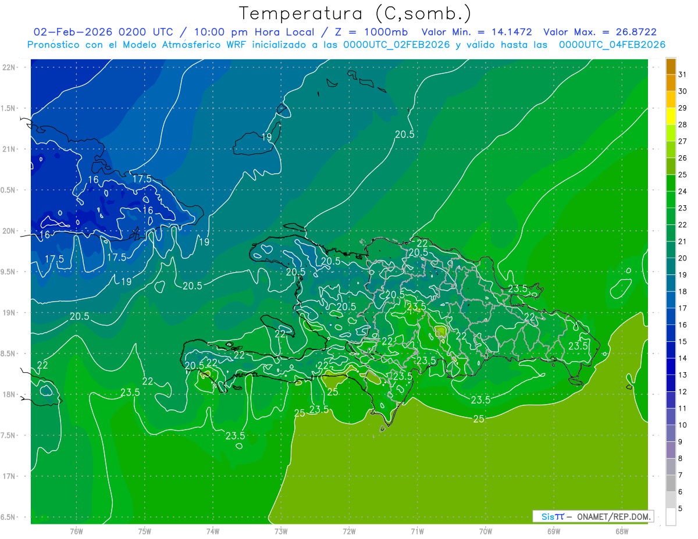The image size is (698, 539).
Task: Click valid-until time "0000UTC_04FEB2026"
Action: pos(612,45)
